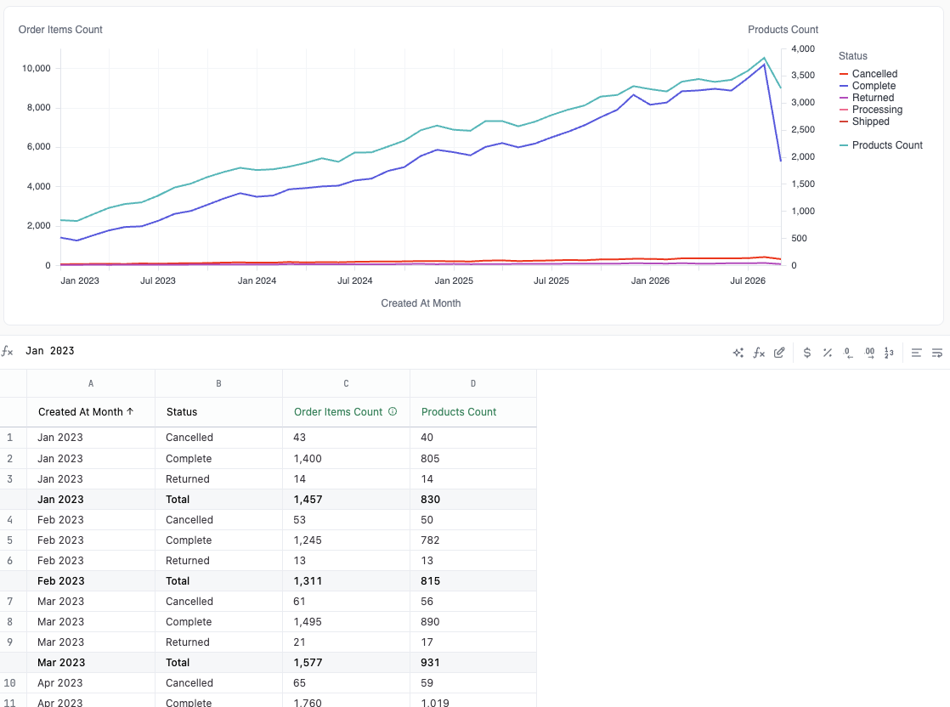Toggle the Returned series in legend
The image size is (950, 707).
[867, 98]
